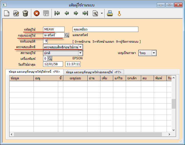Screen dimensions: 185x145
Task: Jump to the last record arrow
Action: click(85, 13)
